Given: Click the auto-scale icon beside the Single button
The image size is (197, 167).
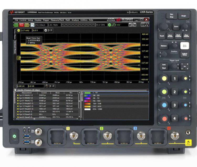Looking at the screenshot, I should [x=32, y=25].
